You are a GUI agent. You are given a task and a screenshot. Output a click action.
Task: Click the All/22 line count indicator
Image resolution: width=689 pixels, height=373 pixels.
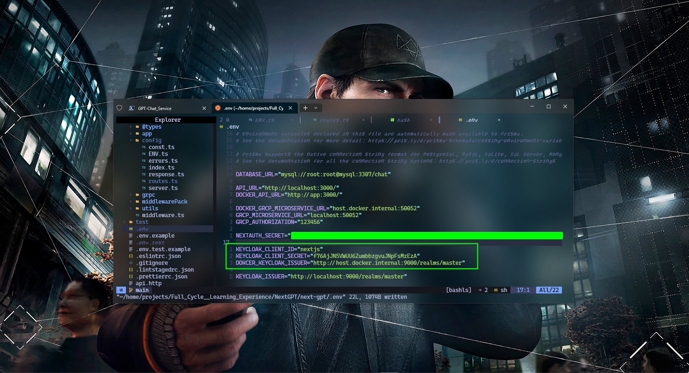point(549,290)
